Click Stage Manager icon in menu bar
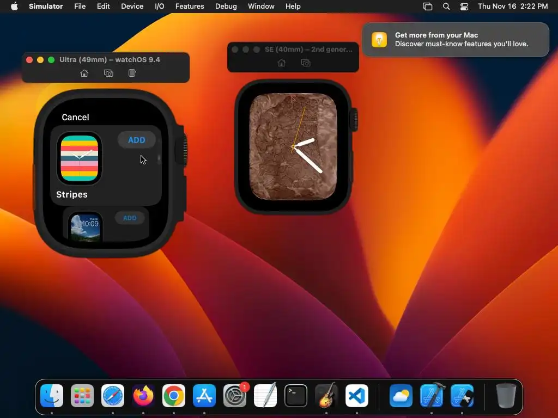Viewport: 558px width, 418px height. point(427,7)
